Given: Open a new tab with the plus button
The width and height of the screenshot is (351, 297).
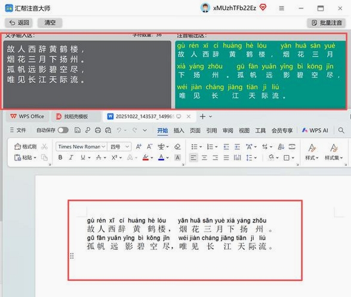Looking at the screenshot, I should (x=202, y=116).
